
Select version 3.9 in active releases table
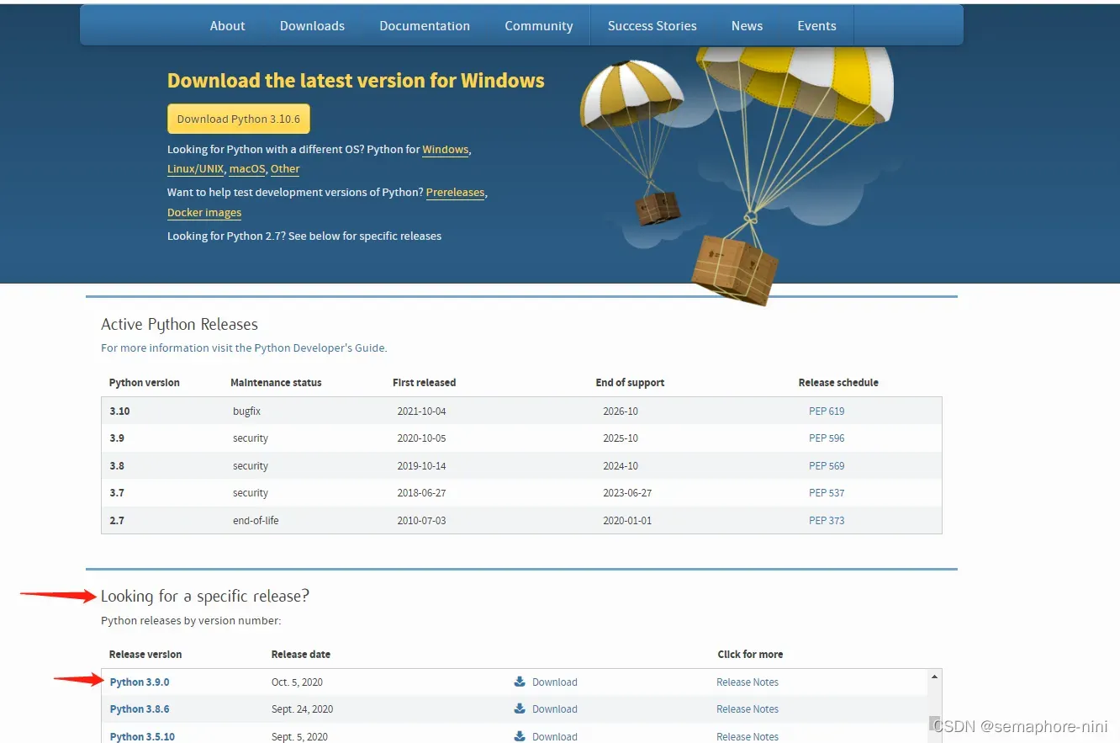click(117, 438)
